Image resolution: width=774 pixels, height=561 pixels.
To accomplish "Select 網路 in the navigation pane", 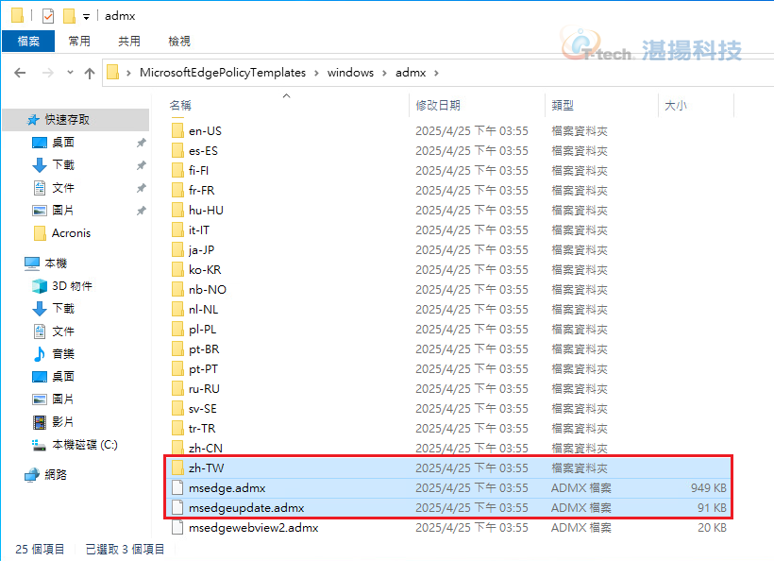I will click(56, 474).
